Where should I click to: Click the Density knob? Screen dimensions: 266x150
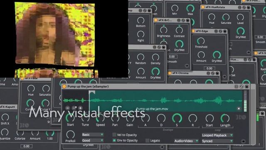coord(155,57)
